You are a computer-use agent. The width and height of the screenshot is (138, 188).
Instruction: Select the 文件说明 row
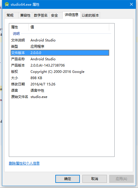[60, 40]
